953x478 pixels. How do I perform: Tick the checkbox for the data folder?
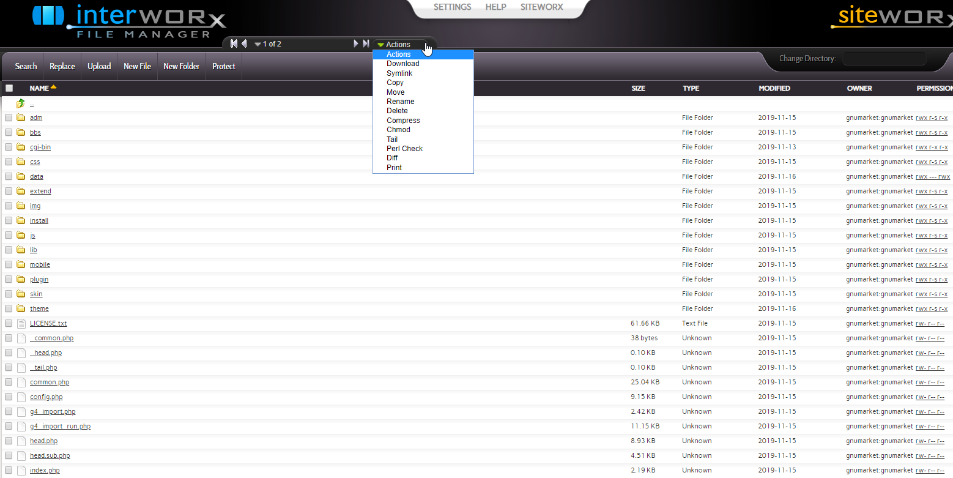pos(9,176)
